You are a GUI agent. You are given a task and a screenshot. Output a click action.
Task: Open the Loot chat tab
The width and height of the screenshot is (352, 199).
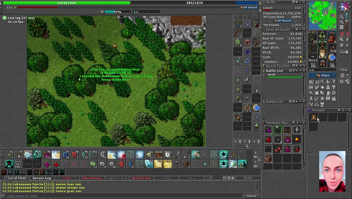[67, 178]
